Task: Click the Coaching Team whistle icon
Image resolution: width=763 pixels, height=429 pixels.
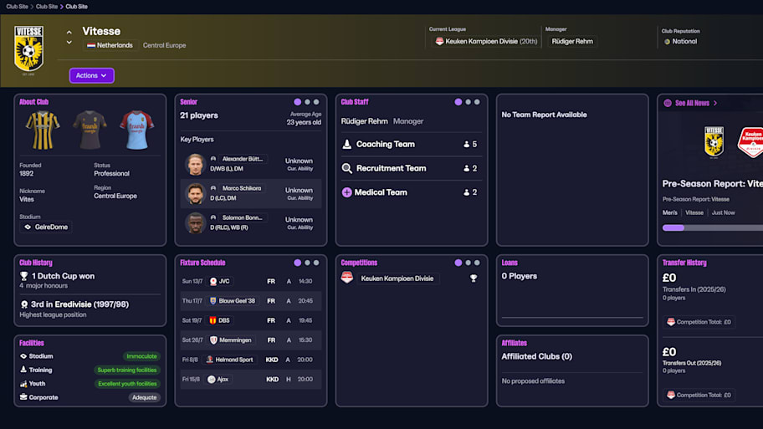Action: [x=347, y=144]
